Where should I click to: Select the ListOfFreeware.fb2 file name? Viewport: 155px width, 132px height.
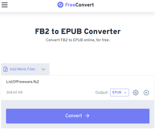pyautogui.click(x=23, y=82)
